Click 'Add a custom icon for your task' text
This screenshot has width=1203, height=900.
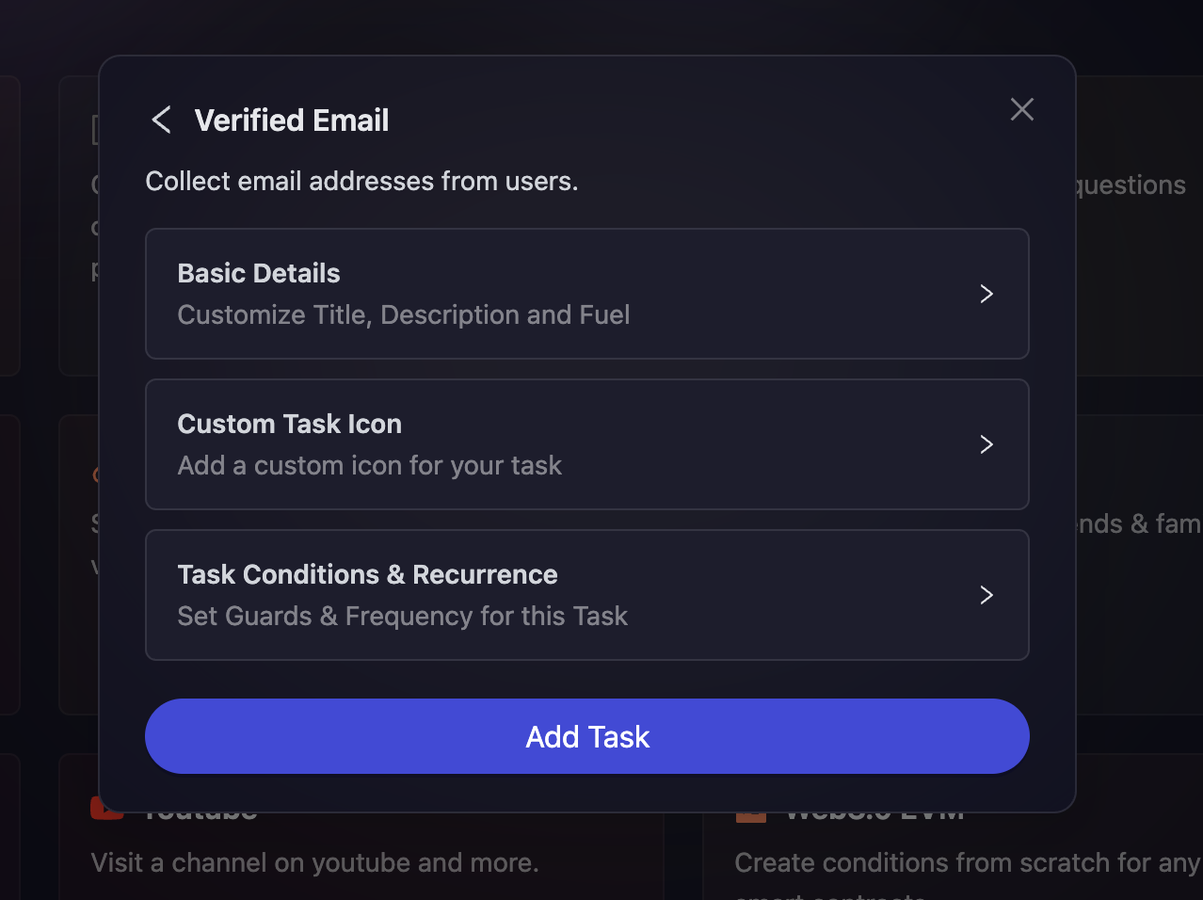pyautogui.click(x=369, y=465)
